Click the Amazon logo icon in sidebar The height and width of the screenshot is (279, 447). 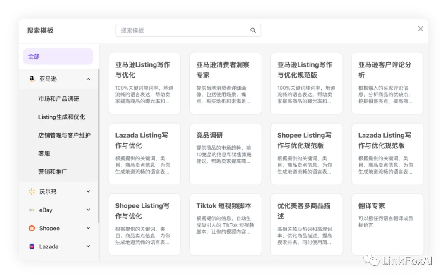click(x=31, y=79)
